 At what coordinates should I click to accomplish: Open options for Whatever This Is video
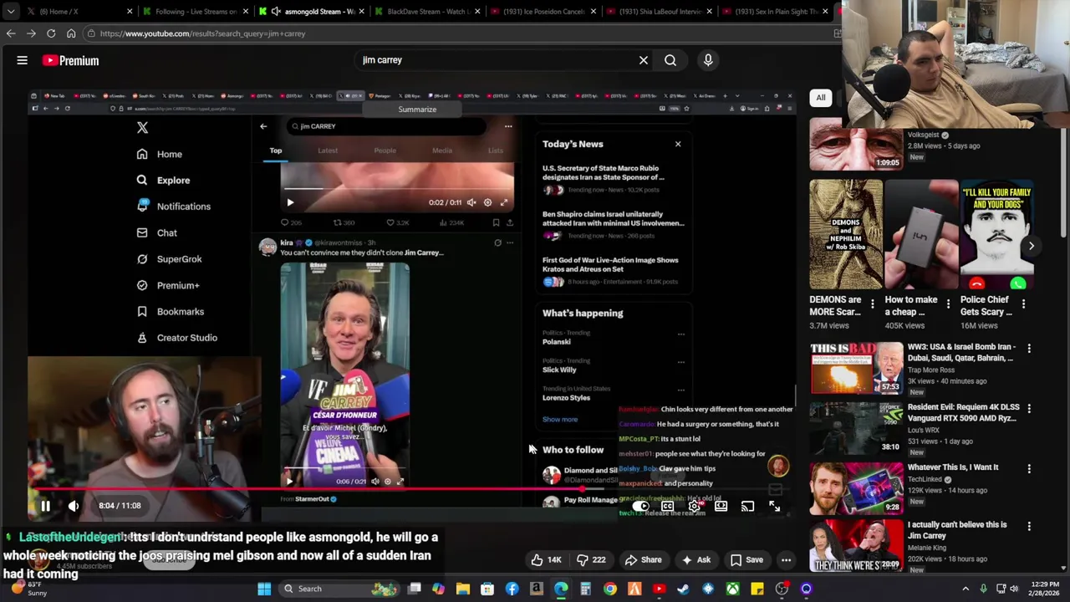point(1029,469)
